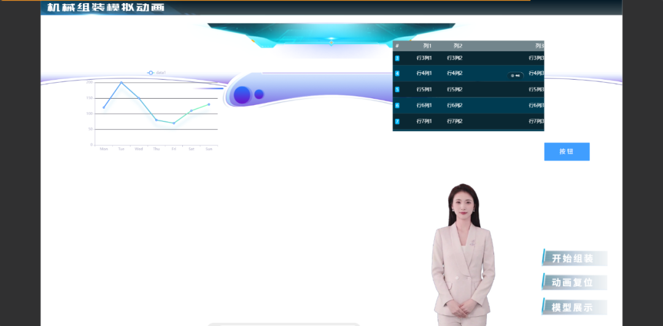Click table cell 行7列2
The image size is (663, 326).
coord(454,121)
